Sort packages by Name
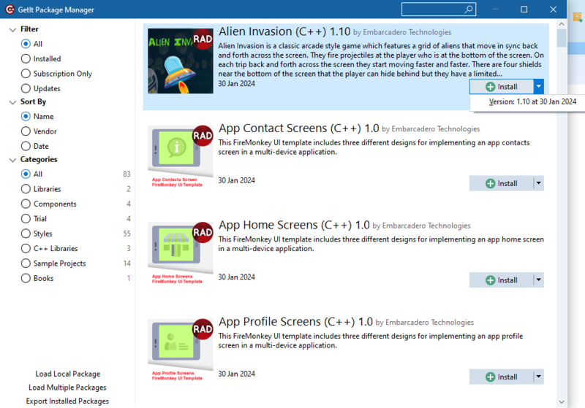 click(26, 117)
